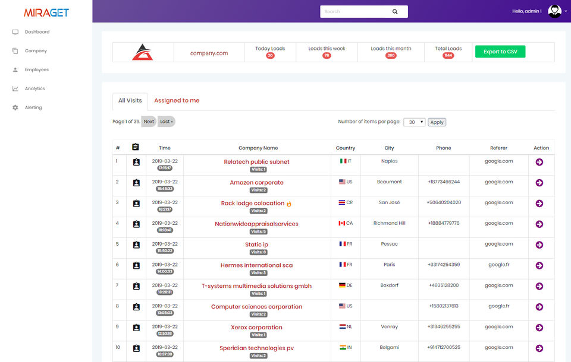Screen dimensions: 571x362
Task: Switch to the Assigned to me tab
Action: (177, 101)
